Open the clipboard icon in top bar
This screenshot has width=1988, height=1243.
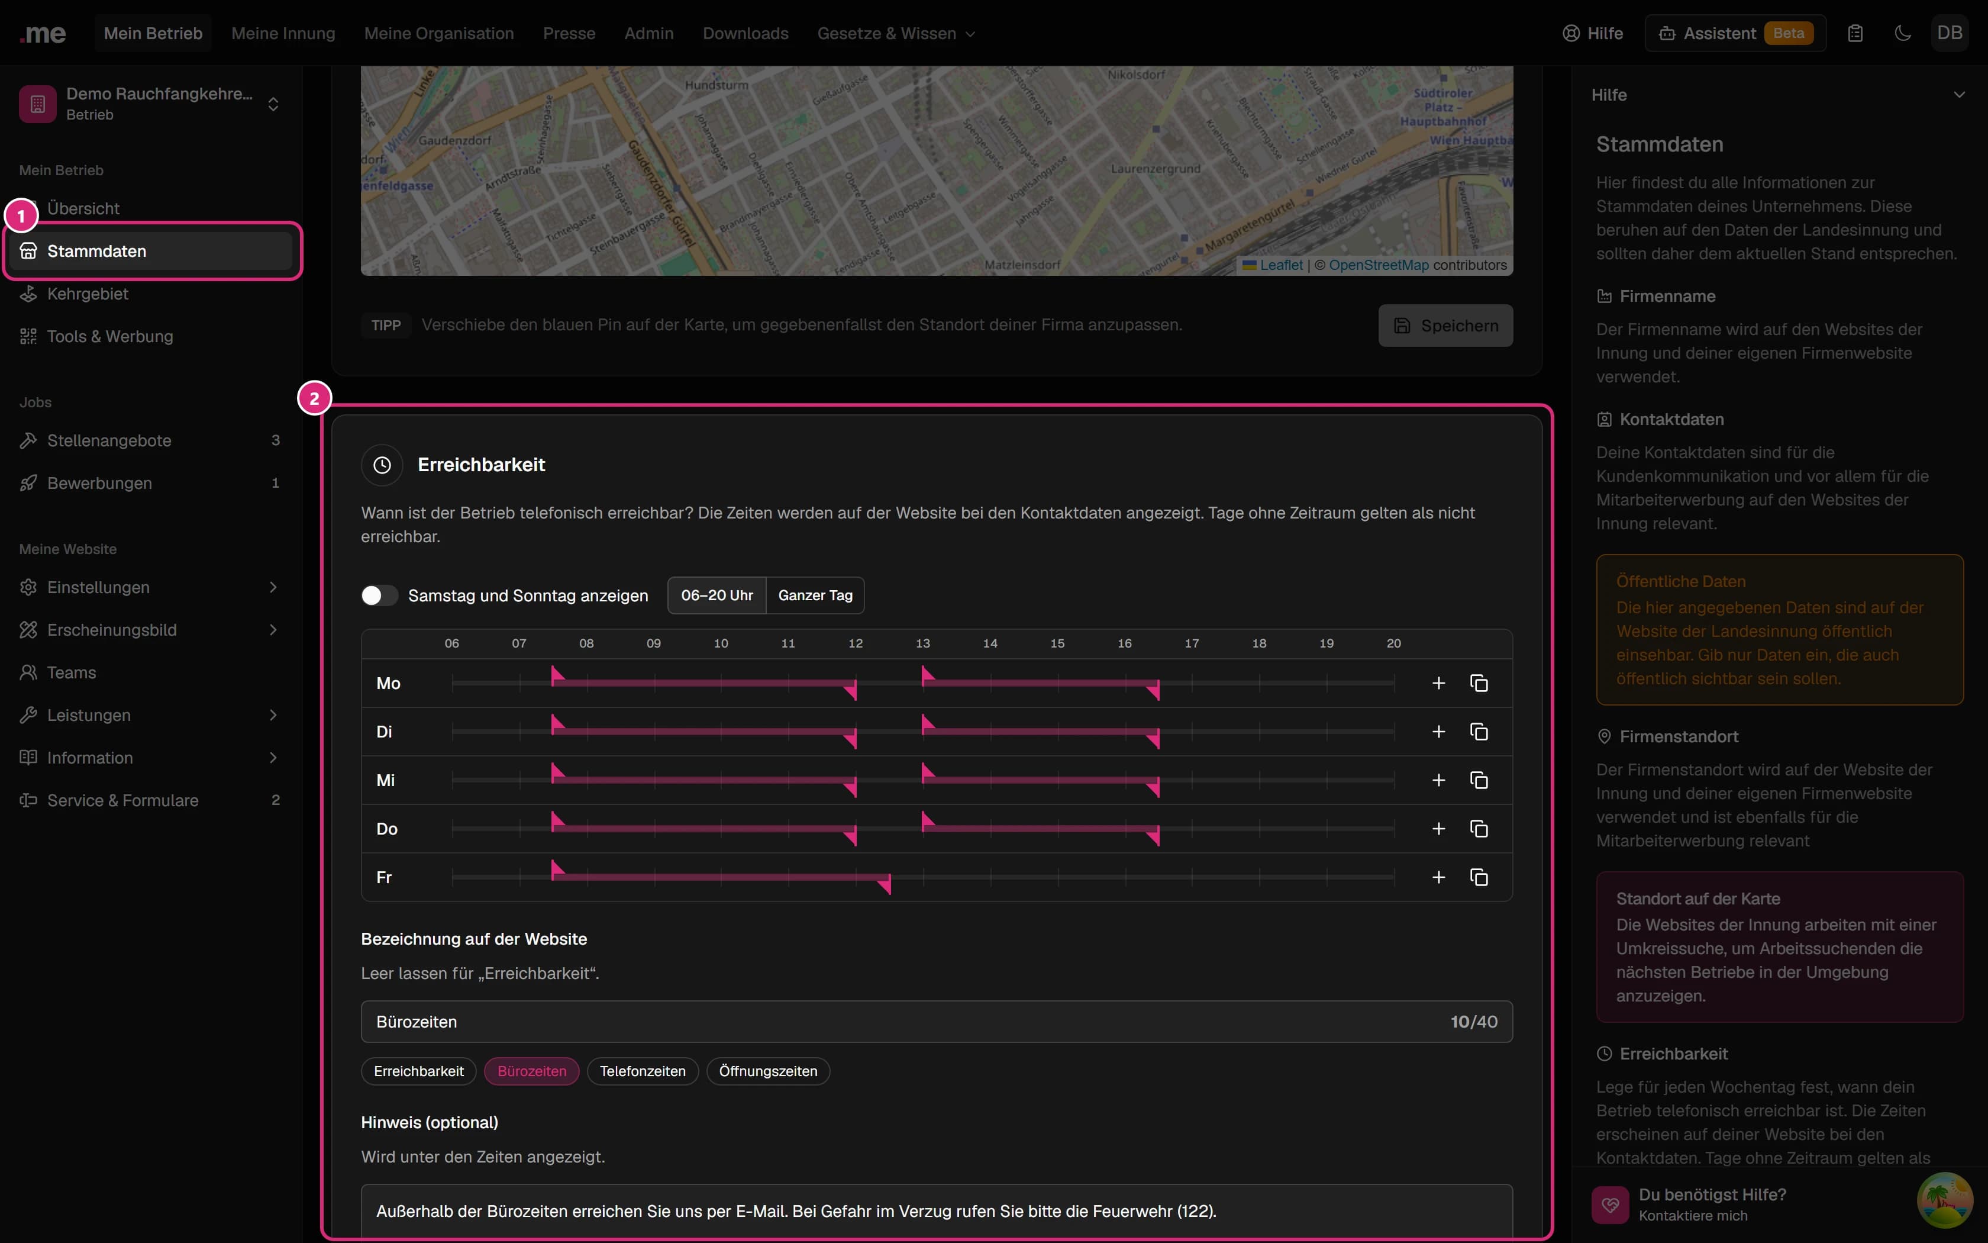point(1855,34)
